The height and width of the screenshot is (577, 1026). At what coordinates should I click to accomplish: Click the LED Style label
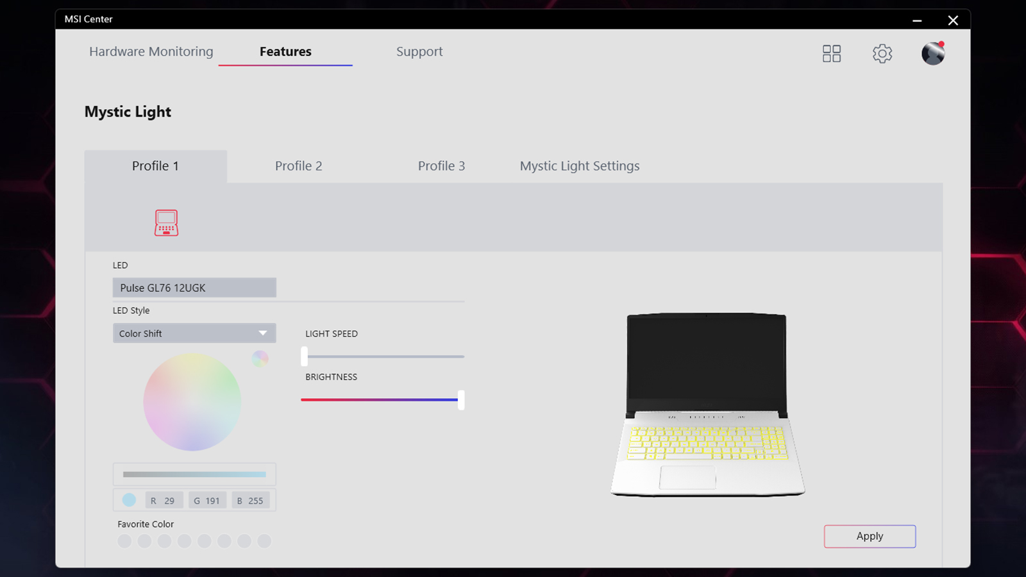click(131, 310)
